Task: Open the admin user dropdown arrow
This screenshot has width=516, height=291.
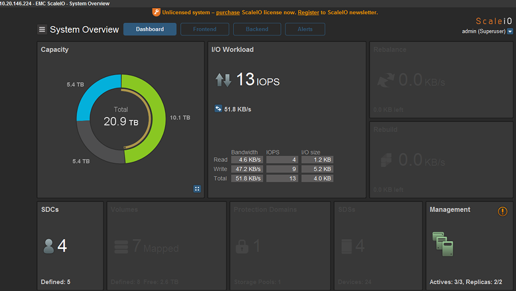Action: tap(510, 31)
